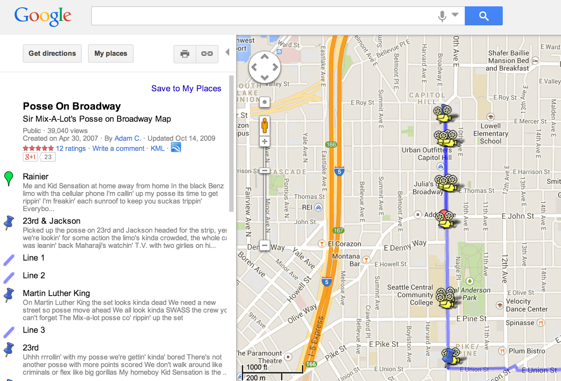Viewport: 561px width, 381px height.
Task: Click the g+1 button
Action: tap(31, 157)
